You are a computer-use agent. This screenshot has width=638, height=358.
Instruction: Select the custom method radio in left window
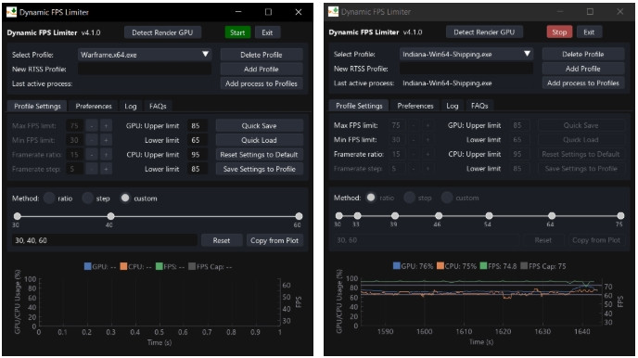(125, 198)
